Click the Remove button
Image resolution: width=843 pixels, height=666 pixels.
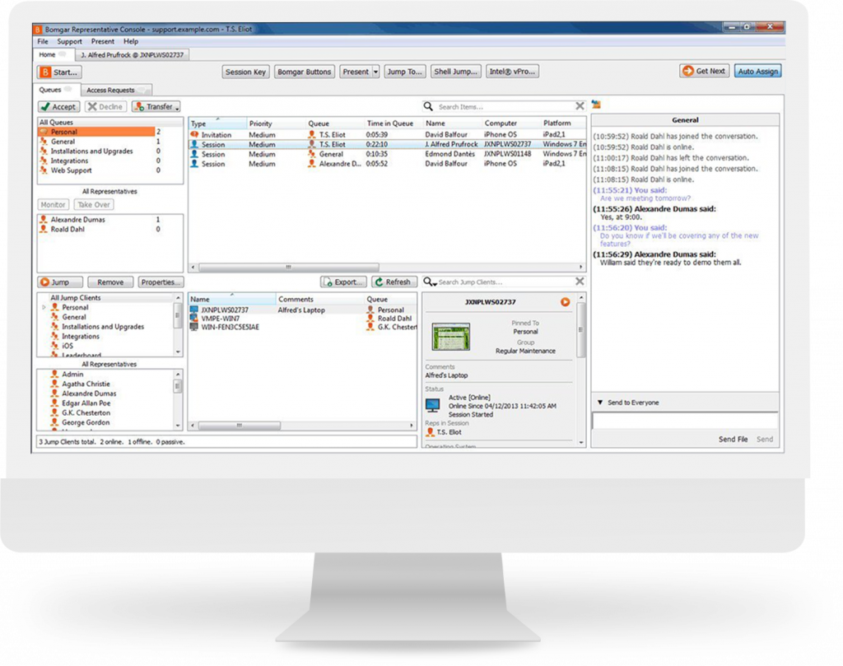[111, 282]
